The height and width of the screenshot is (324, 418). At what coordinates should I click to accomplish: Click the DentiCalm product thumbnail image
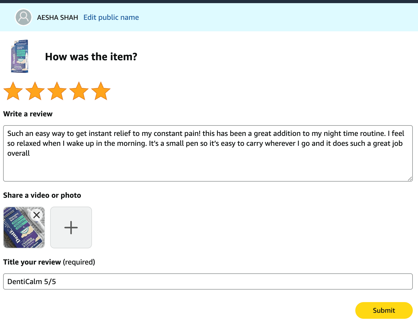tap(20, 56)
